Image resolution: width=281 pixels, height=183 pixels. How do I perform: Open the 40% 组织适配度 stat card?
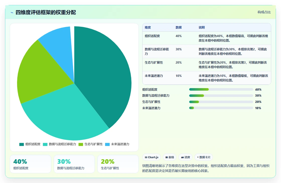click(x=30, y=164)
